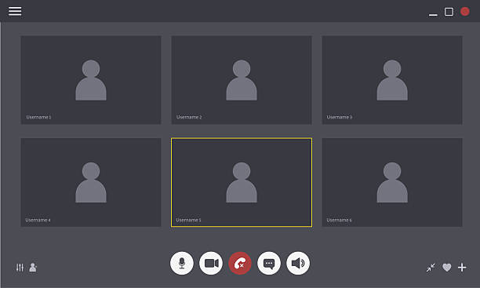Click the 'Username 5' name label

[x=188, y=220]
